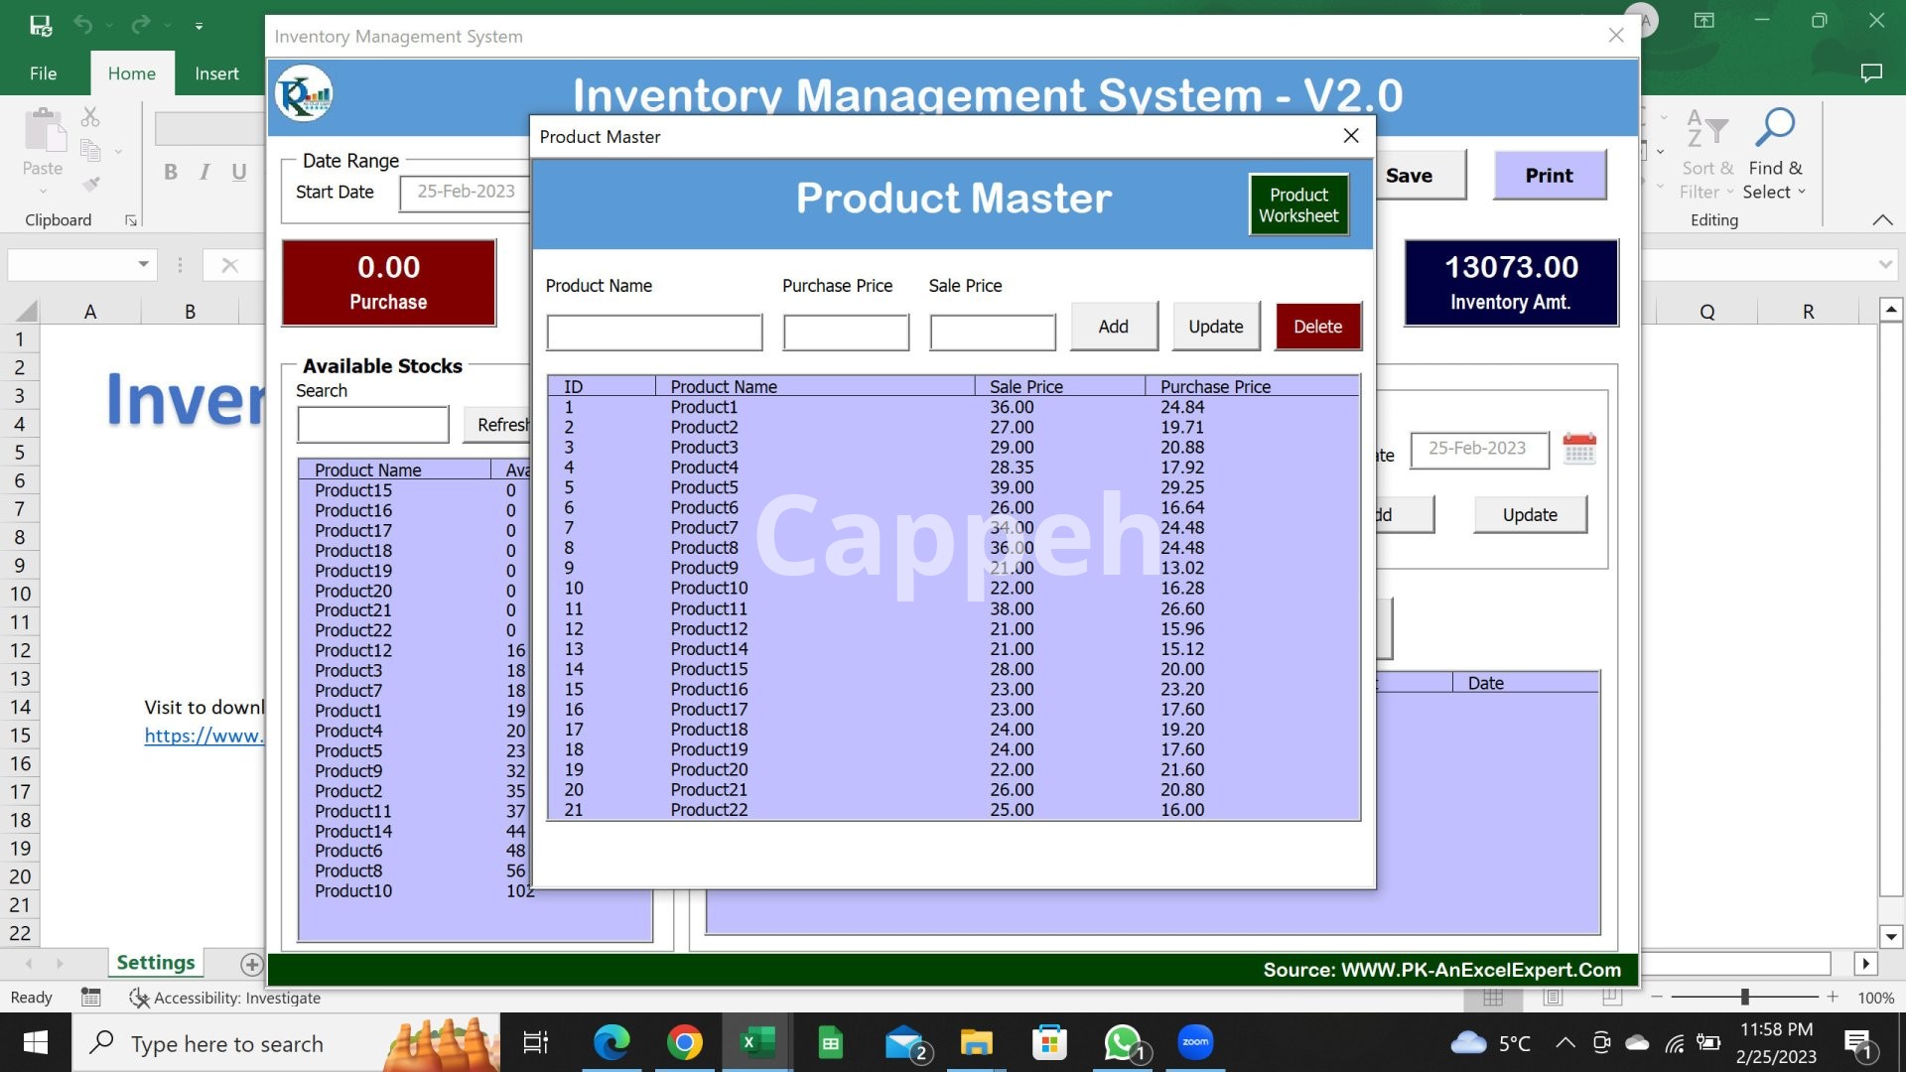The image size is (1906, 1072).
Task: Expand the Name Box dropdown
Action: 143,264
